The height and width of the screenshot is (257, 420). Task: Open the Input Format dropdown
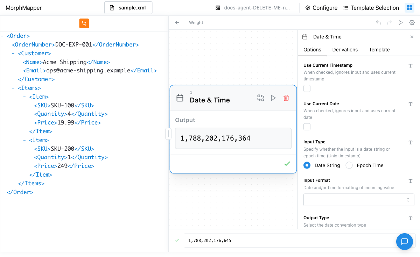(359, 200)
